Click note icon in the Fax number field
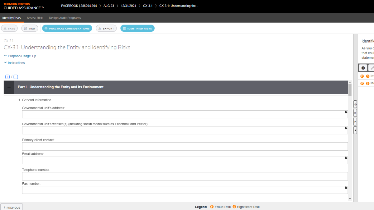374x210 pixels. (346, 188)
